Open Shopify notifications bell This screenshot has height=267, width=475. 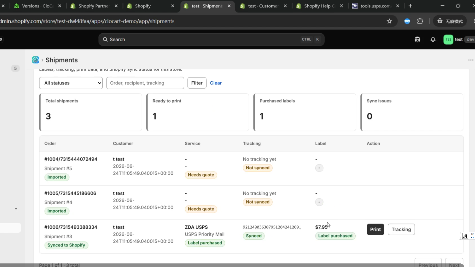433,39
